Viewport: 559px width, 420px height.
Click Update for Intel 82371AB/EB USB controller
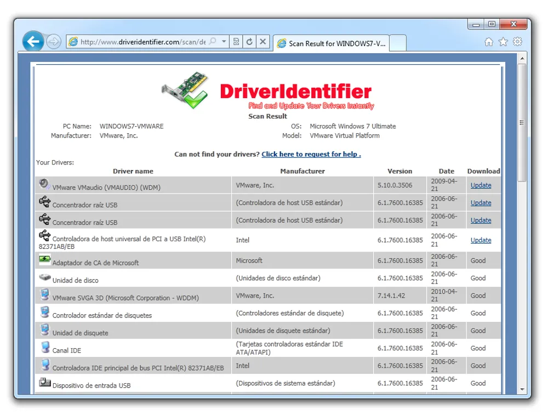(x=481, y=240)
